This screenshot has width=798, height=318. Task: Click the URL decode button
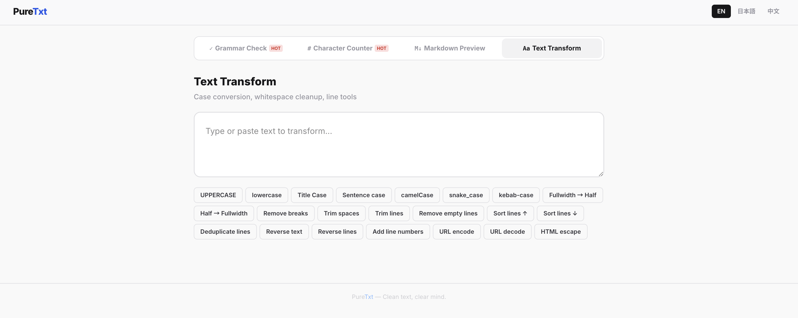point(507,232)
